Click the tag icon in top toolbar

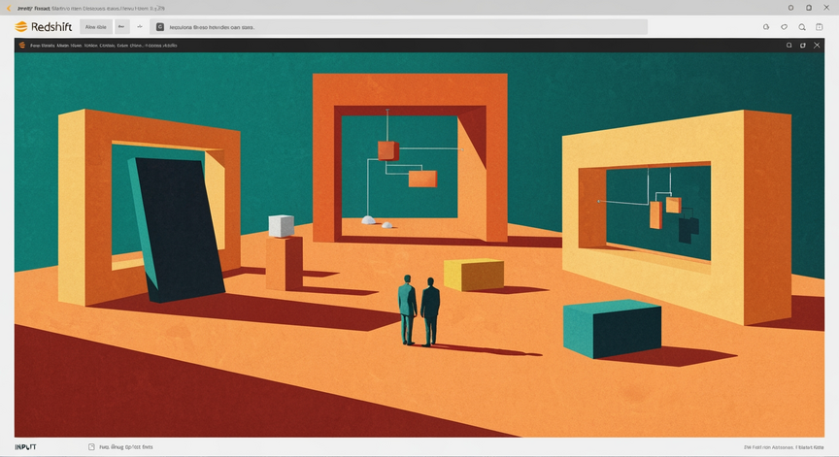coord(784,27)
